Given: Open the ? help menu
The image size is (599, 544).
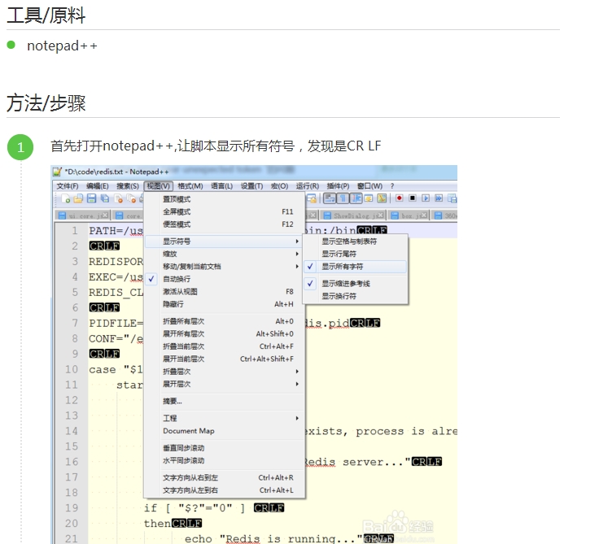Looking at the screenshot, I should (392, 186).
